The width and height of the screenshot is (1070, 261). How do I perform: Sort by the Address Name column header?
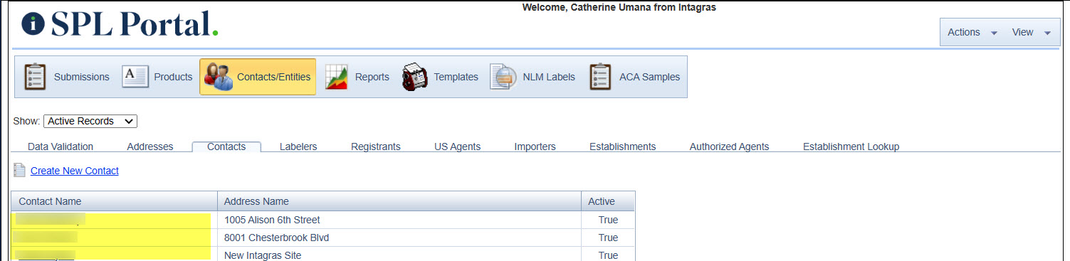pos(399,201)
